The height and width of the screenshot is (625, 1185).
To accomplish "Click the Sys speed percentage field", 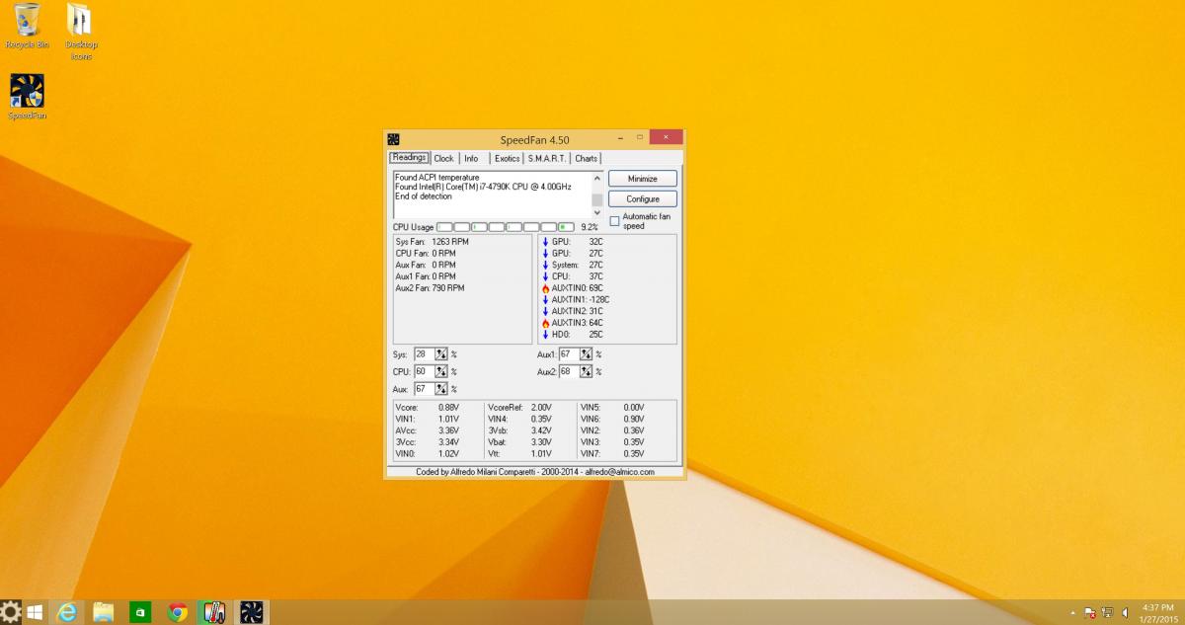I will [x=425, y=354].
